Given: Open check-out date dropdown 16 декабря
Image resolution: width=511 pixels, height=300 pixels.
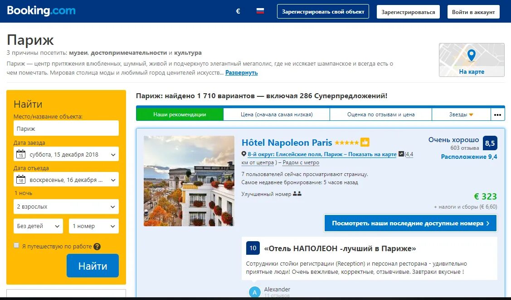Looking at the screenshot, I should click(x=66, y=180).
